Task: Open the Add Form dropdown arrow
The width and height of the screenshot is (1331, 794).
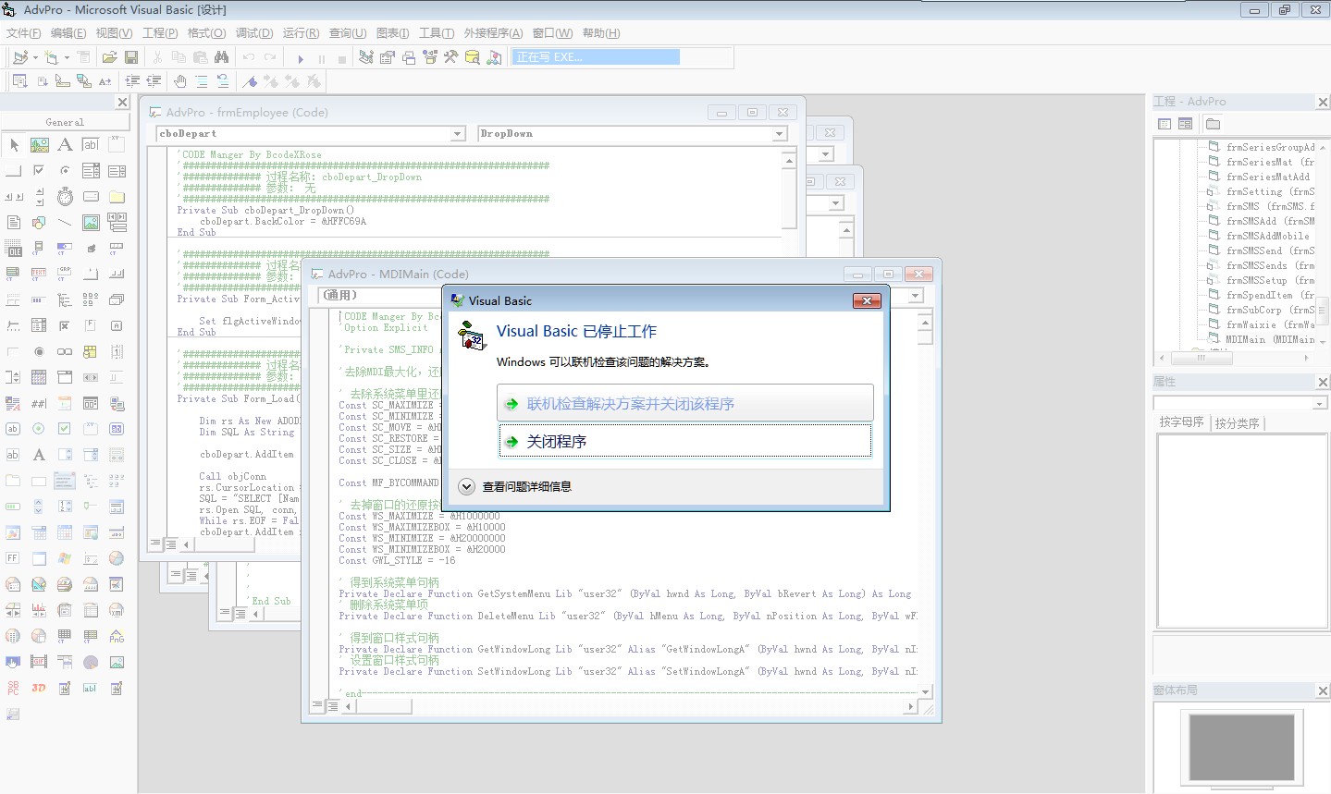Action: 67,57
